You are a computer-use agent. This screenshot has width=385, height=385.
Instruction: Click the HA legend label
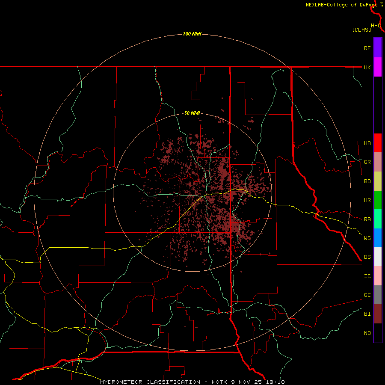367,143
